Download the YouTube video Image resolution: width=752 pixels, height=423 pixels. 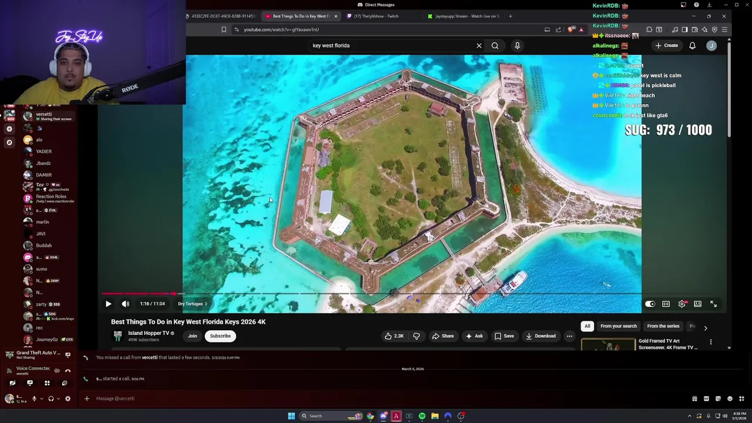pos(540,336)
